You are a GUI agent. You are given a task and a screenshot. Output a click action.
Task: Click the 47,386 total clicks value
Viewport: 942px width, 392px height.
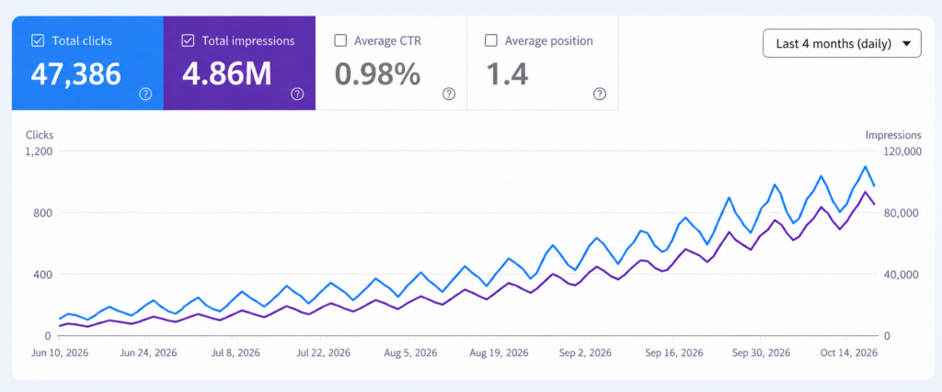click(x=75, y=73)
